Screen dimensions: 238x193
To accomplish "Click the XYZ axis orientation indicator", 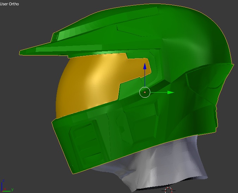I will tap(7, 186).
